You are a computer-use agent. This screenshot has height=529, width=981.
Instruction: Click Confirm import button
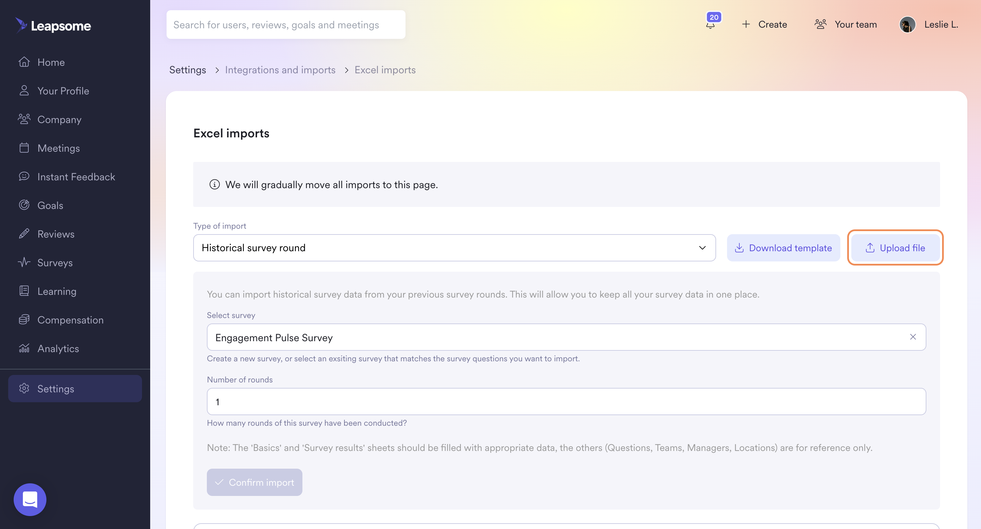(x=254, y=482)
